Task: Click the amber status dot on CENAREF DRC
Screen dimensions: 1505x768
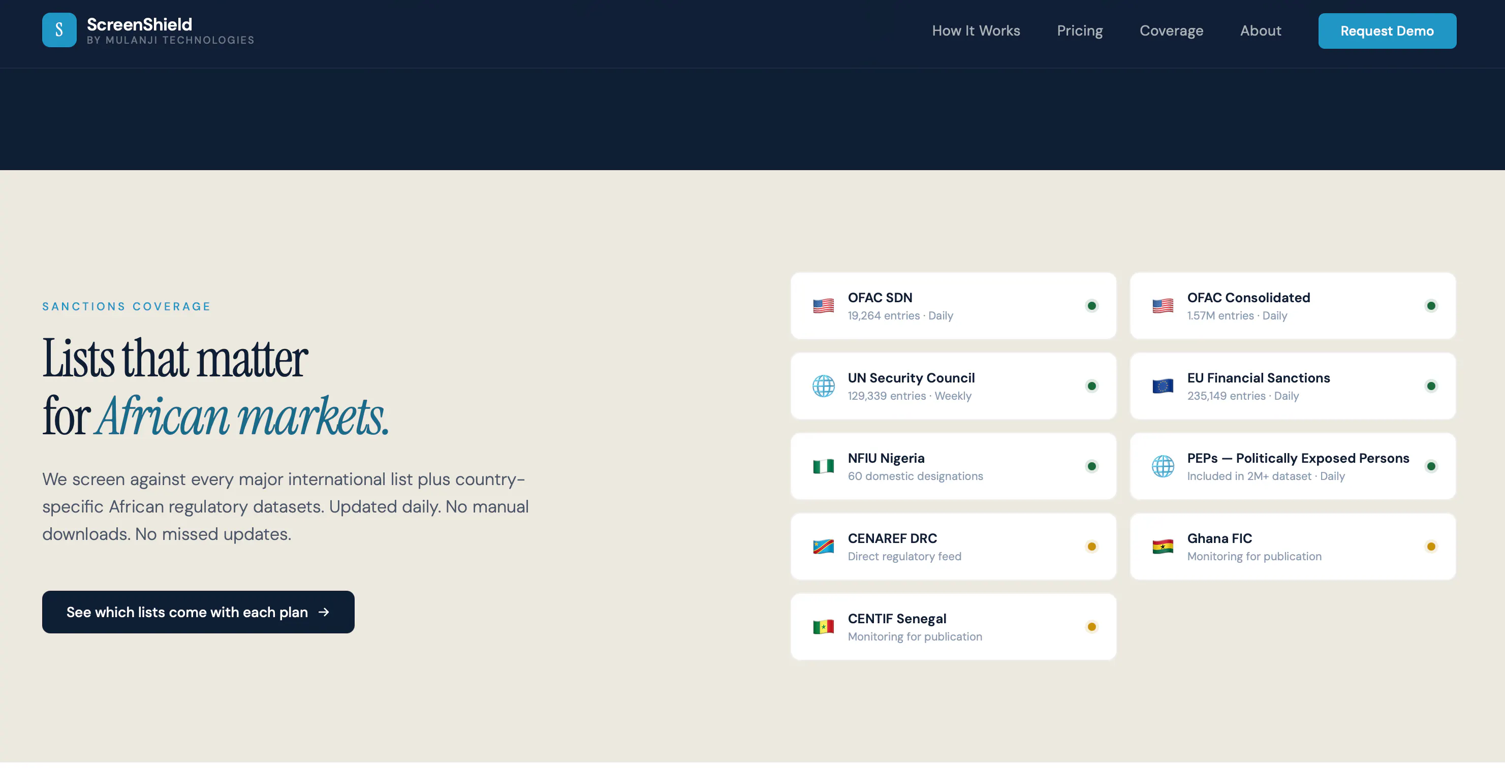Action: coord(1091,547)
